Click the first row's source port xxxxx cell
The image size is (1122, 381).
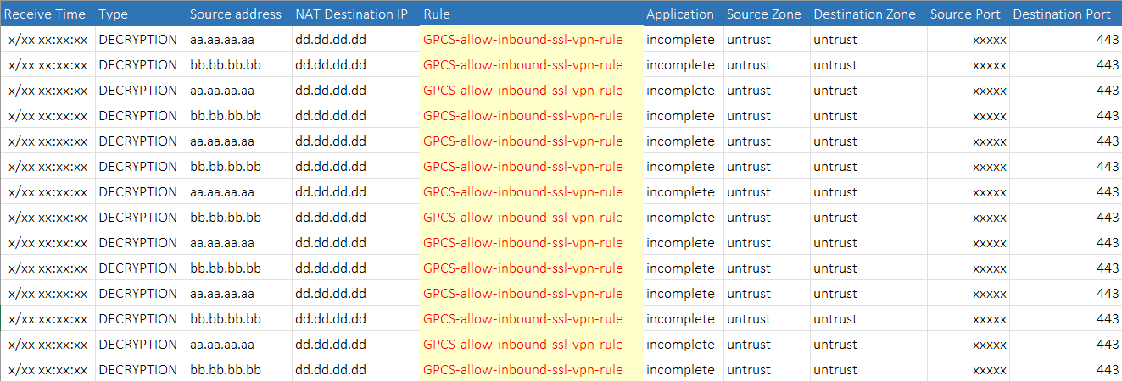(x=990, y=40)
